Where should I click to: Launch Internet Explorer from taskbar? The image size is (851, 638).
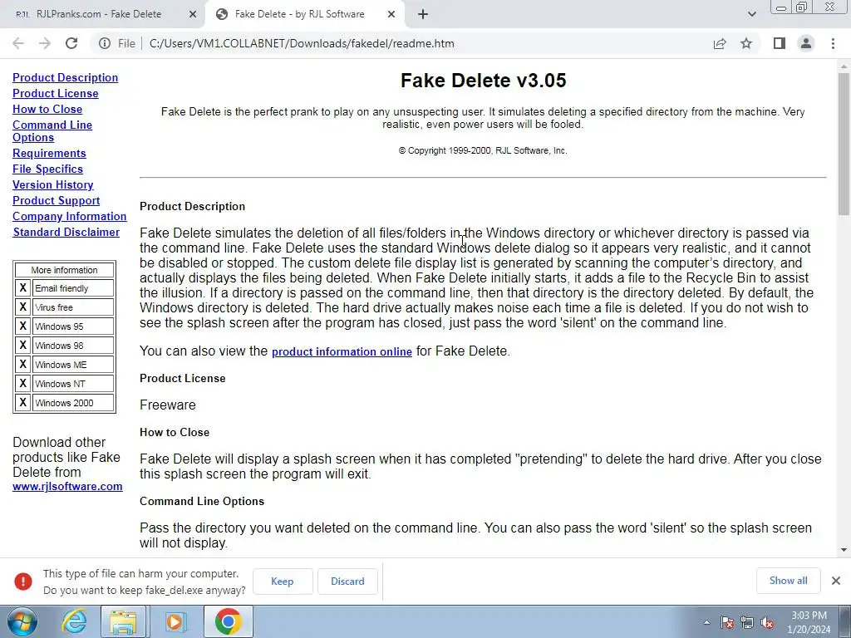(74, 621)
